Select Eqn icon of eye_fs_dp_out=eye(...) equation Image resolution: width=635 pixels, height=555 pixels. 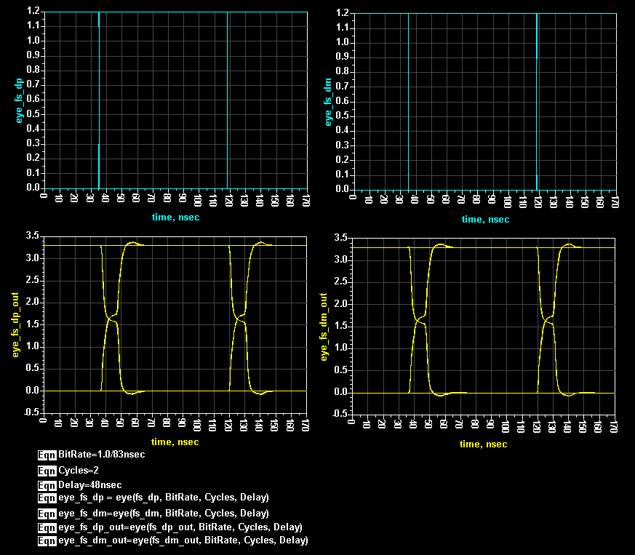(47, 527)
